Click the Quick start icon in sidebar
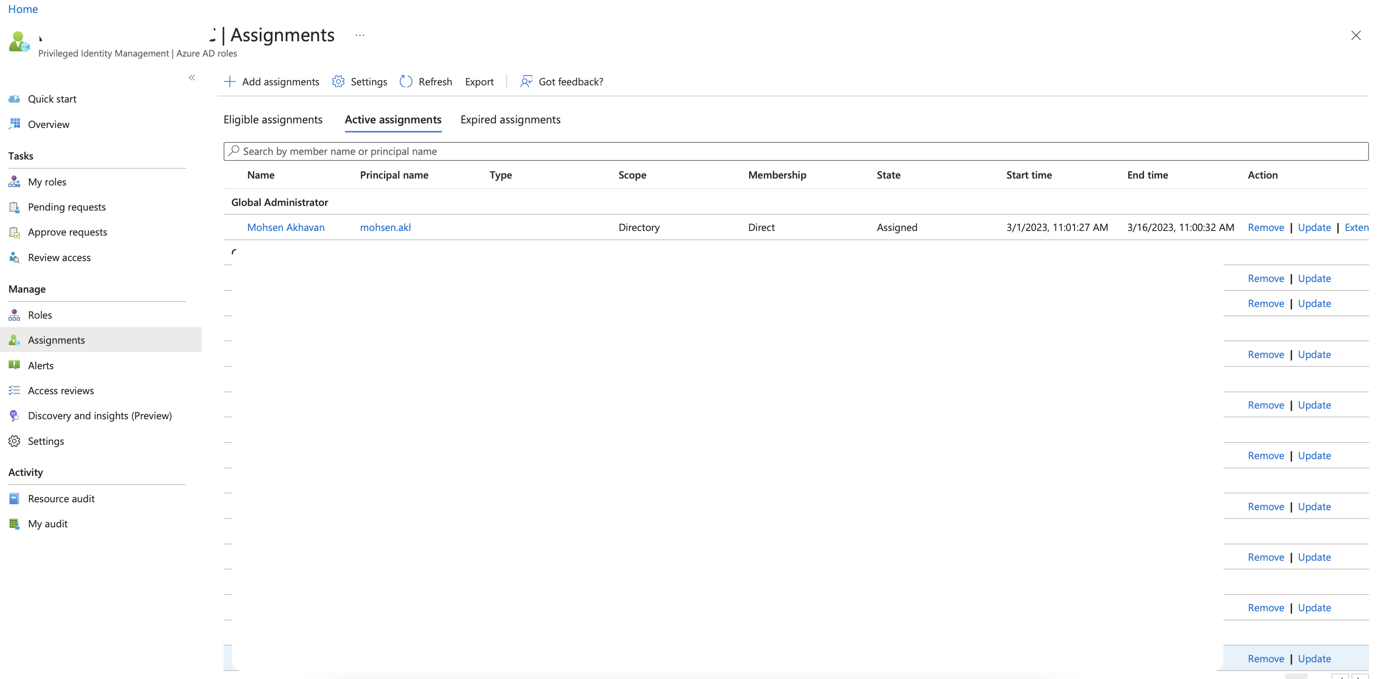 [x=14, y=99]
